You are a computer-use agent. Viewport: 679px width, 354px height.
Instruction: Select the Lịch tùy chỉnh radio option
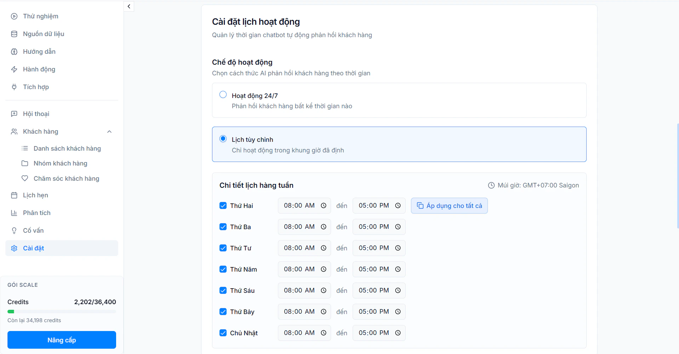[223, 139]
